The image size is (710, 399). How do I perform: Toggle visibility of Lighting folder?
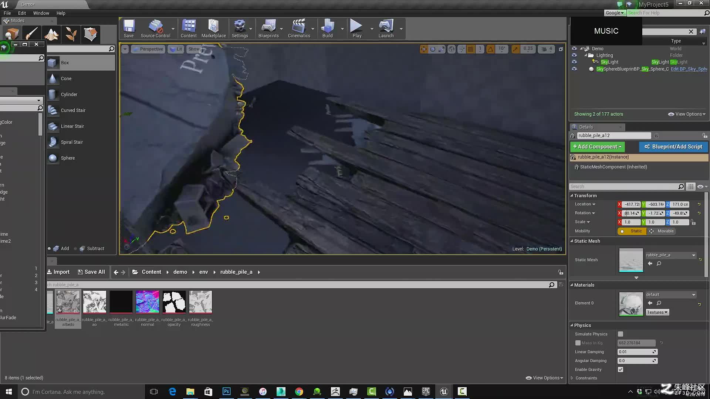click(574, 55)
